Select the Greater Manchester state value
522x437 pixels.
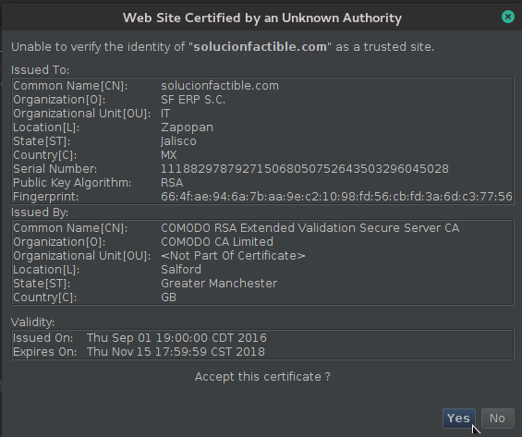point(219,284)
